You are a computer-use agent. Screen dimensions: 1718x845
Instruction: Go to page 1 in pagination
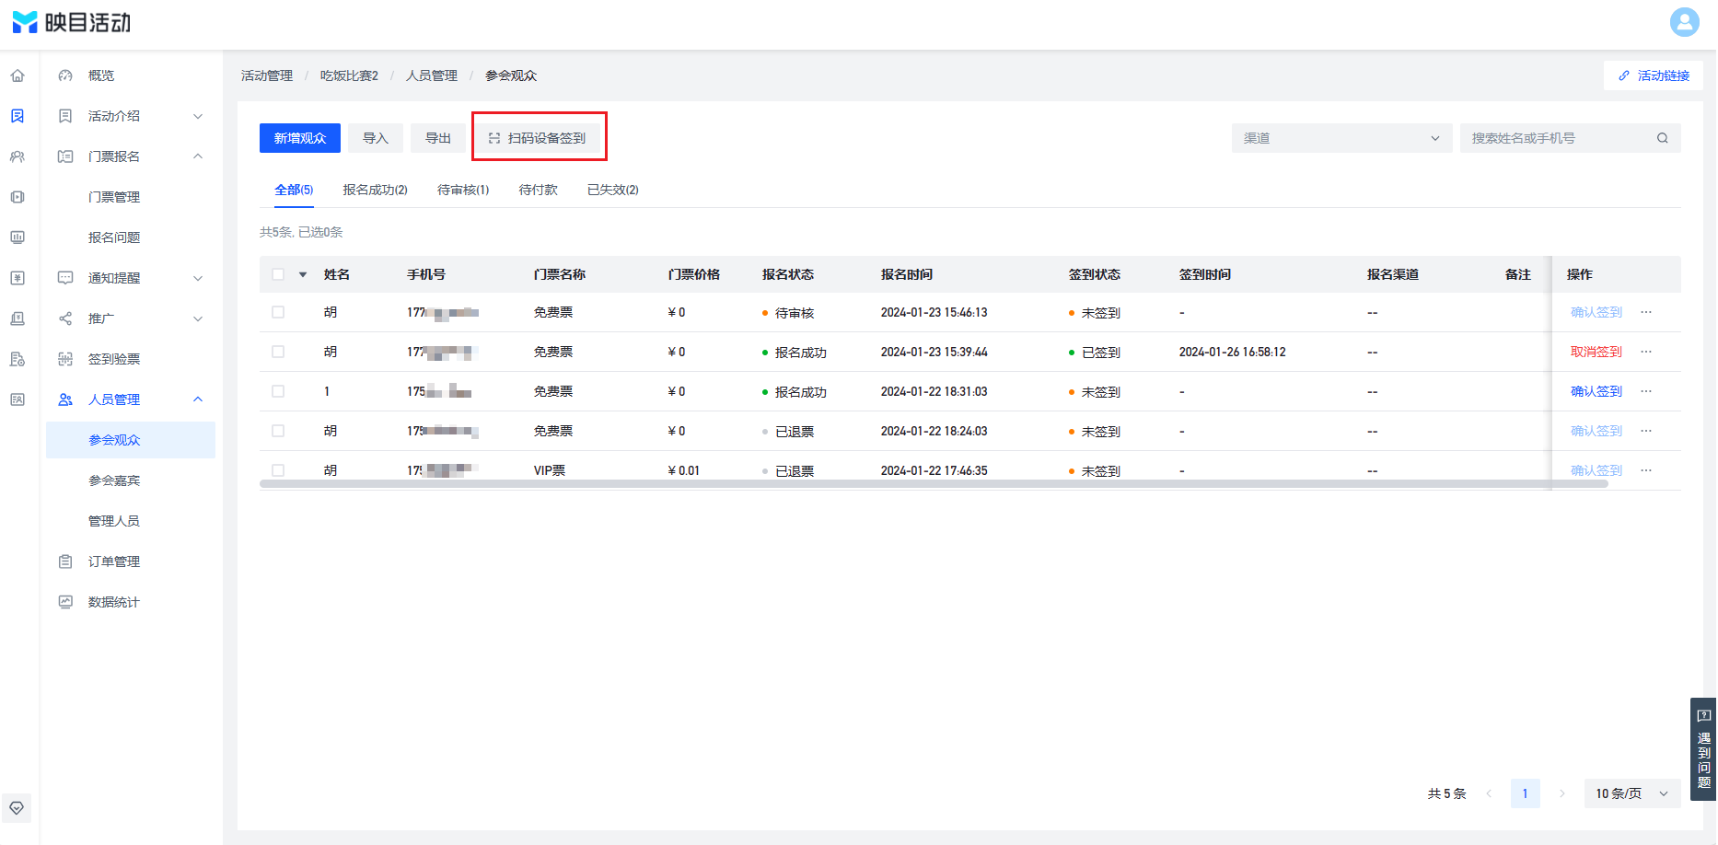(x=1526, y=793)
